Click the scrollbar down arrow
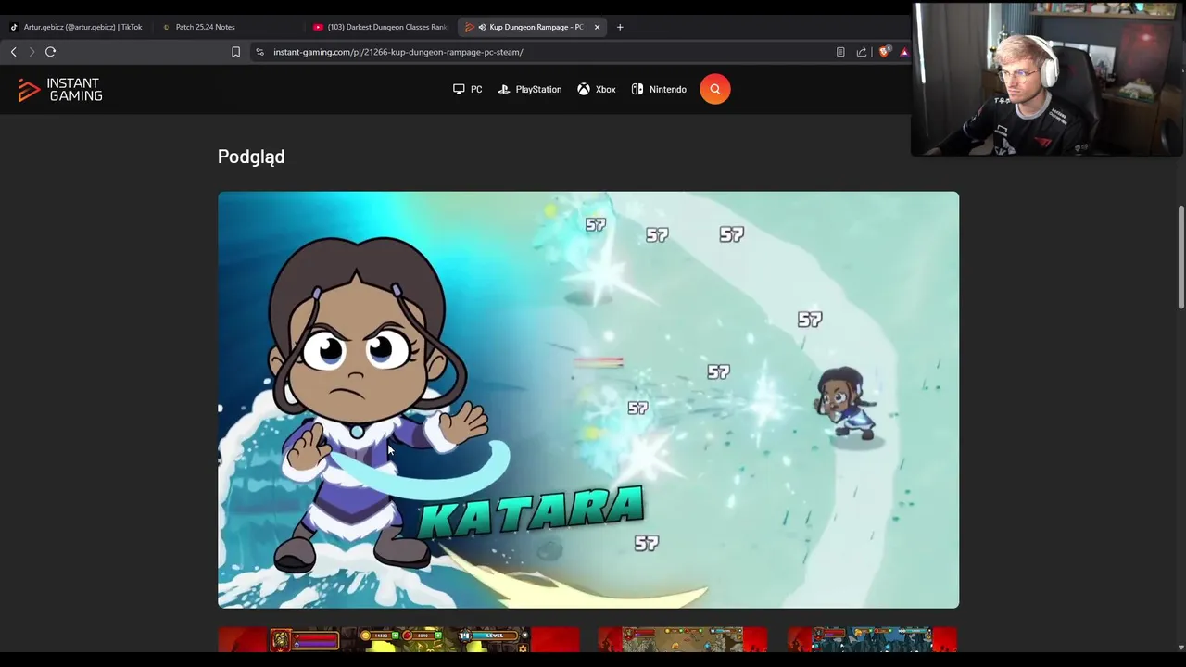 pyautogui.click(x=1181, y=647)
